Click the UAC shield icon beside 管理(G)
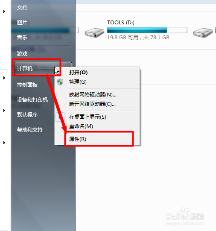Screen dimensions: 216x231 pyautogui.click(x=60, y=82)
